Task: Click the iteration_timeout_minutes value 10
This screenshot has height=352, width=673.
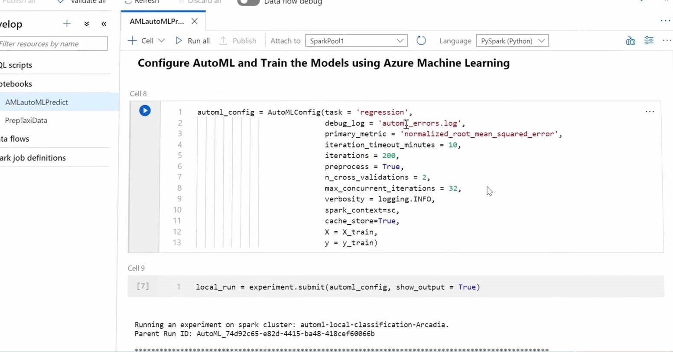Action: (x=453, y=145)
